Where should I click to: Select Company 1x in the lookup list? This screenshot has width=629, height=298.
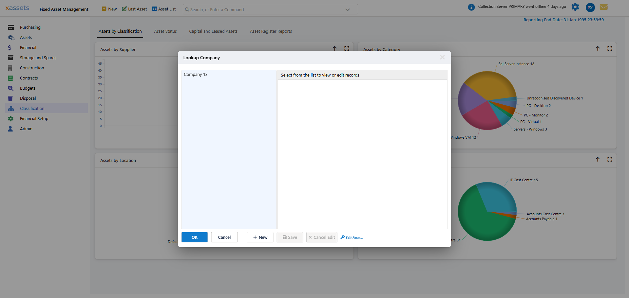(x=196, y=74)
